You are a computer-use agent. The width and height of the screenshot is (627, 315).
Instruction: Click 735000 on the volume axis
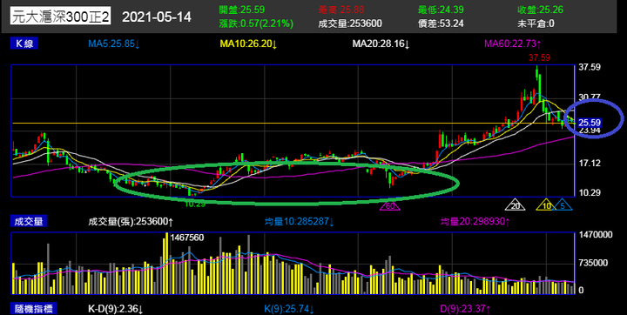(x=593, y=263)
